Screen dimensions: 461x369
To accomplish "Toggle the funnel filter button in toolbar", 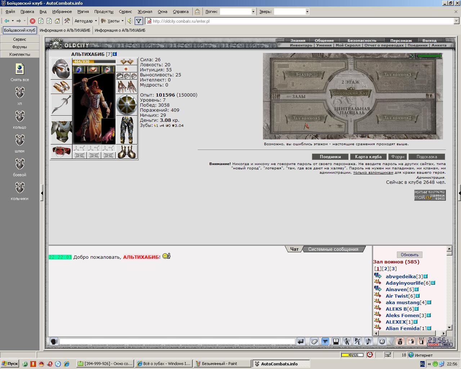I will [x=139, y=21].
